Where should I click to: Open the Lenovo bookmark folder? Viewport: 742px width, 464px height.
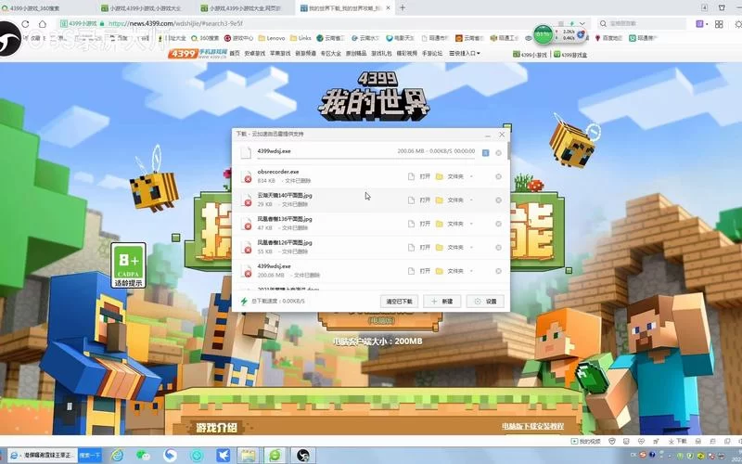(x=272, y=38)
